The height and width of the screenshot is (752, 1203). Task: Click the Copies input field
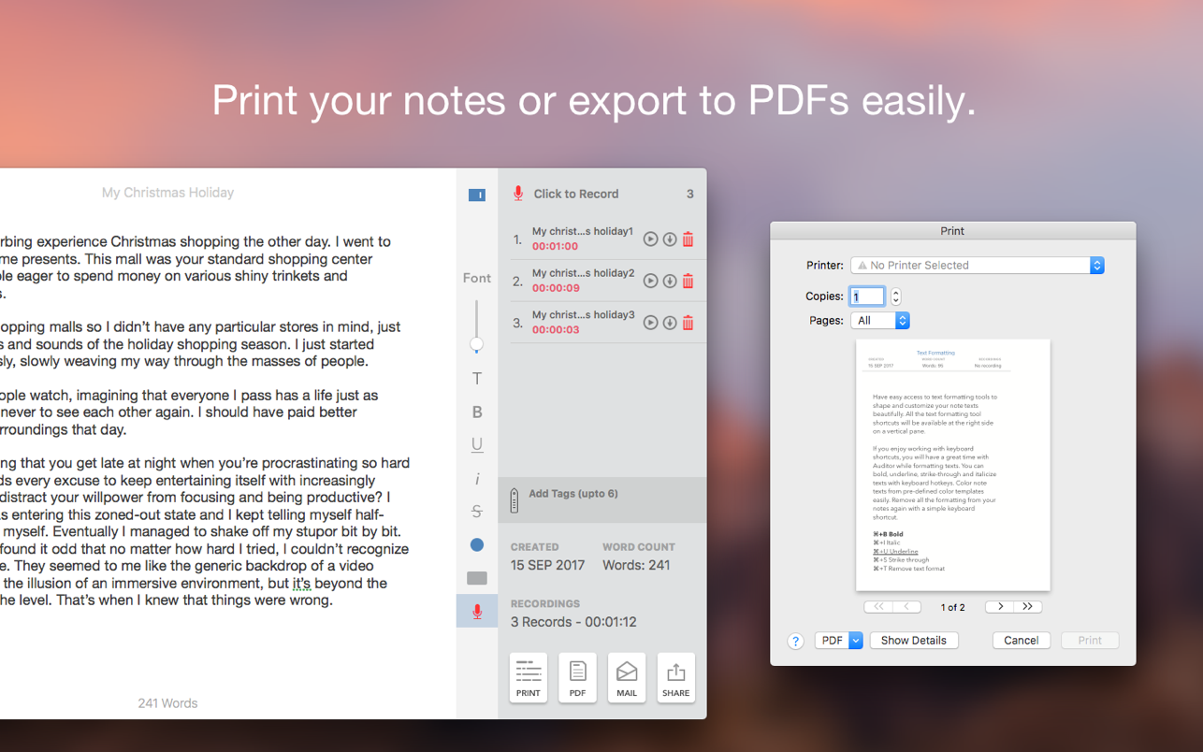coord(867,296)
